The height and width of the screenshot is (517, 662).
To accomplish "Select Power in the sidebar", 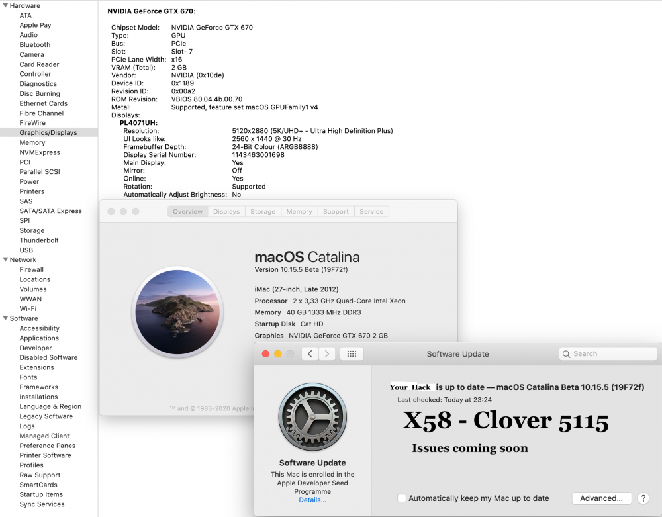I will (x=29, y=181).
